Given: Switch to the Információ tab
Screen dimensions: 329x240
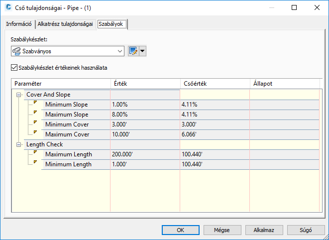Looking at the screenshot, I should [19, 24].
